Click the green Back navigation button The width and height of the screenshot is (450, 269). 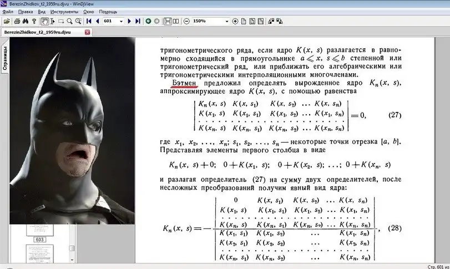(148, 21)
